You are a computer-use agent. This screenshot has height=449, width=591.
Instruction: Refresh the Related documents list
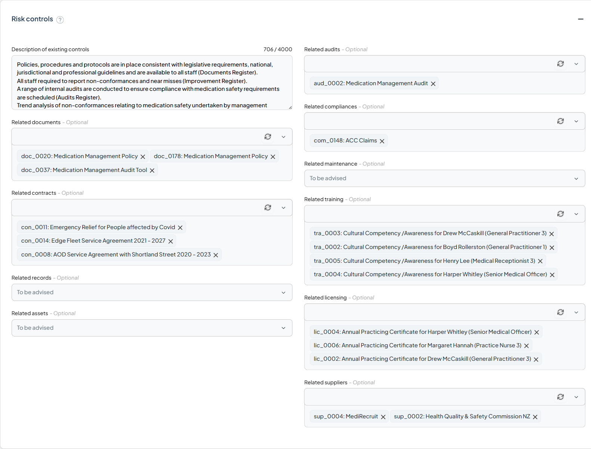[x=268, y=137]
